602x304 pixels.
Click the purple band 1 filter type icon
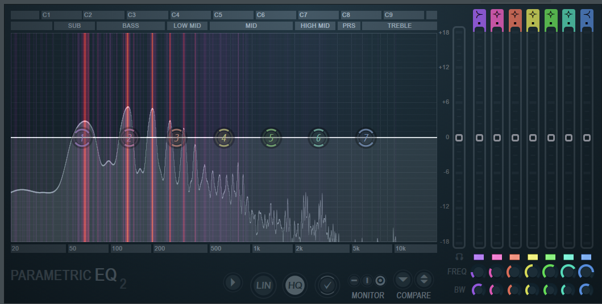click(479, 14)
